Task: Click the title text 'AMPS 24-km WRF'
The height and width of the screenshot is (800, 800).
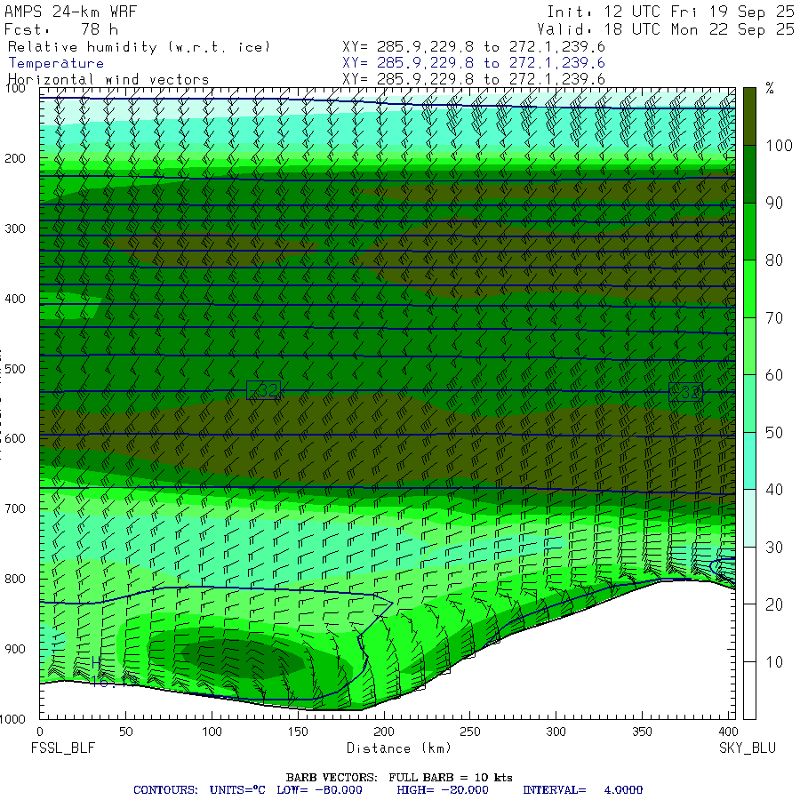Action: [70, 12]
